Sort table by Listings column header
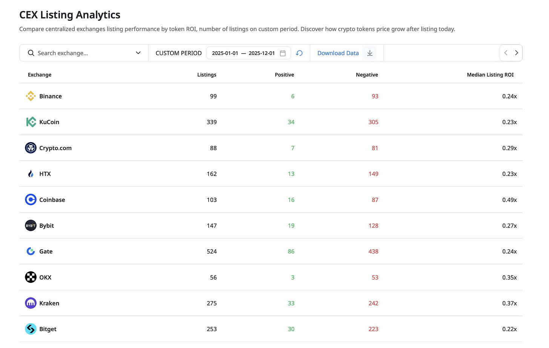Screen dimensions: 549x348 tap(207, 75)
